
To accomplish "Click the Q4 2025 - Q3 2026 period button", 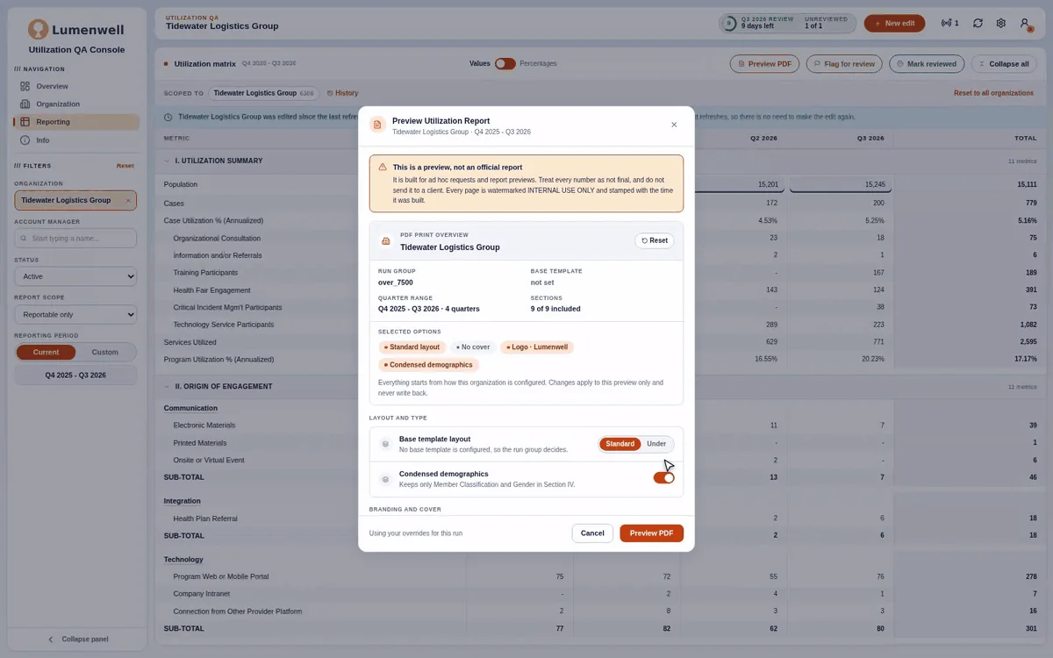I will pyautogui.click(x=75, y=375).
